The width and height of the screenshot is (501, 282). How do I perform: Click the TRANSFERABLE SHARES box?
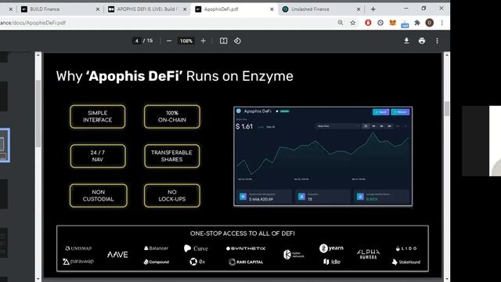tap(172, 156)
